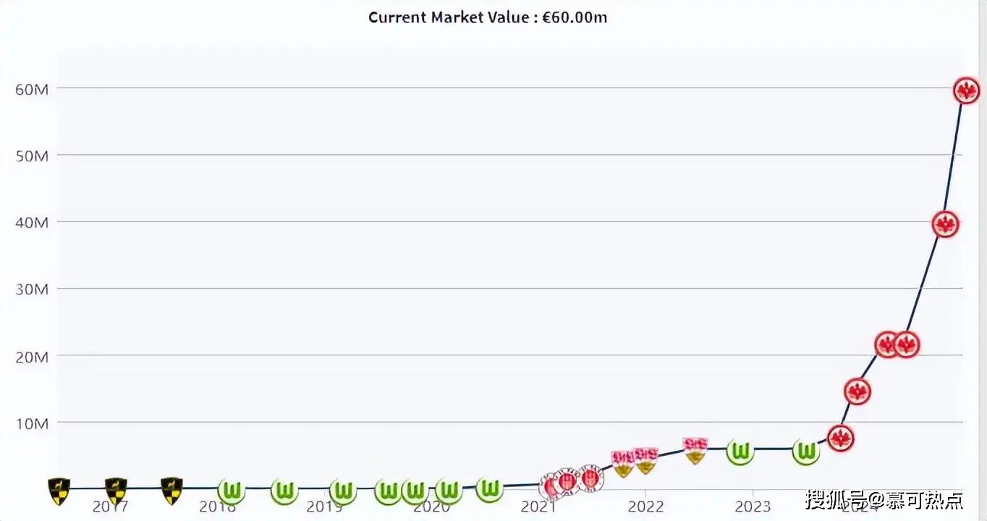Screen dimensions: 987x521
Task: Select the rightmost St. Pauli marker after 2021
Action: tap(590, 478)
